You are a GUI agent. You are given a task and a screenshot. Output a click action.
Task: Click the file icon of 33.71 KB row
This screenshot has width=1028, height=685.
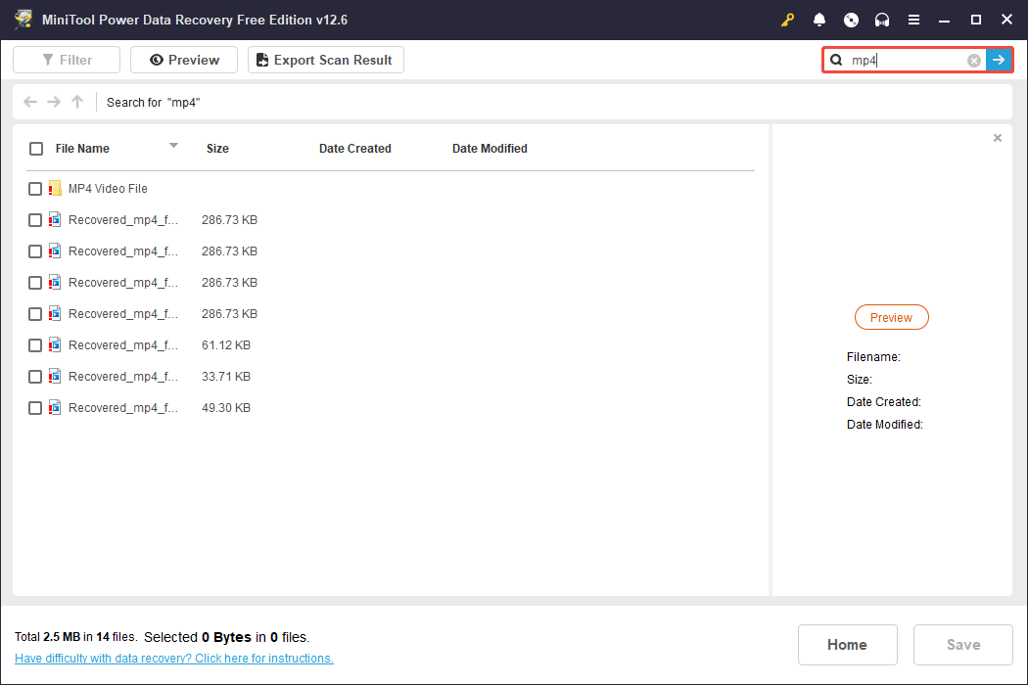[55, 376]
